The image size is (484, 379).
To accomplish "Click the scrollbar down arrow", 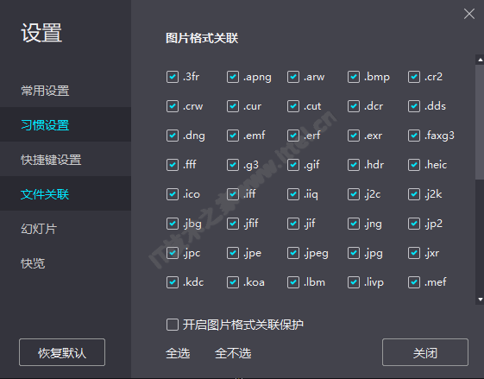I will click(x=480, y=299).
